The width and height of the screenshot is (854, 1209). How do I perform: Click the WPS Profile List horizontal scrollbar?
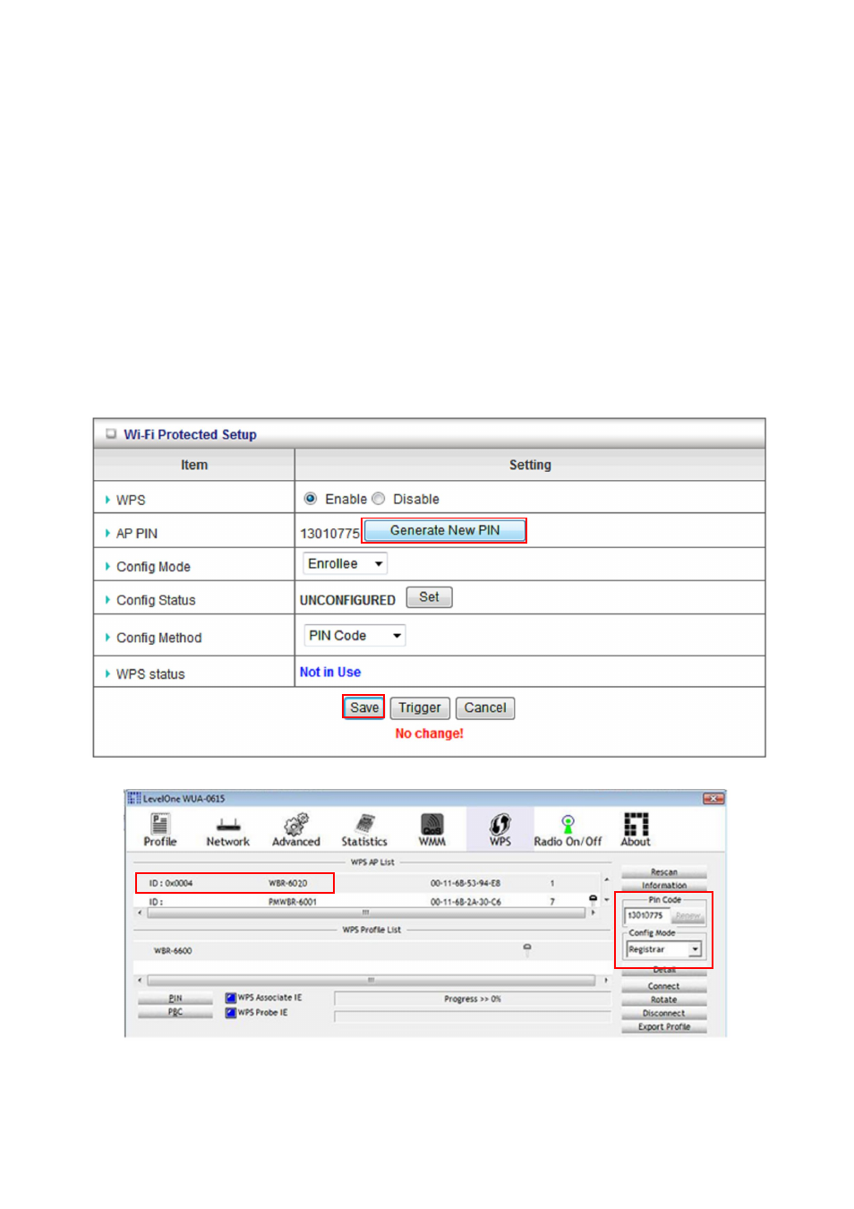[x=371, y=980]
